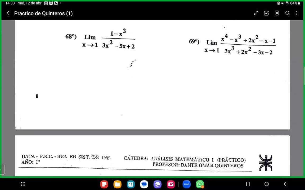This screenshot has height=190, width=305.
Task: Open WhatsApp from the taskbar
Action: [x=200, y=184]
